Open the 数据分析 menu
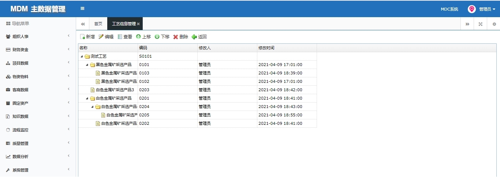Screen dimensions: 500x177 pos(38,157)
